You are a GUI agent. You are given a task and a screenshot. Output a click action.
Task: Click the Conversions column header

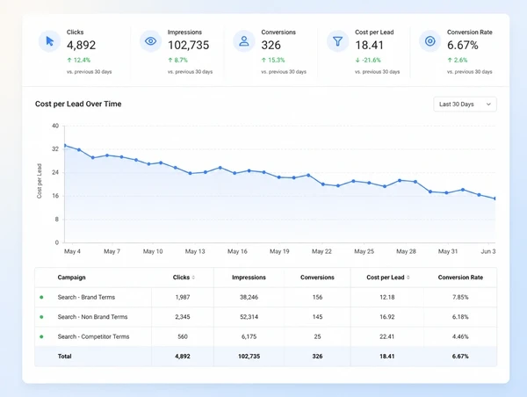tap(317, 278)
